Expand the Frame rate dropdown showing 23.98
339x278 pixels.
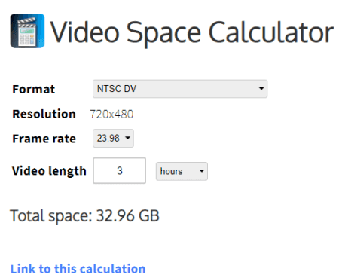coord(113,138)
